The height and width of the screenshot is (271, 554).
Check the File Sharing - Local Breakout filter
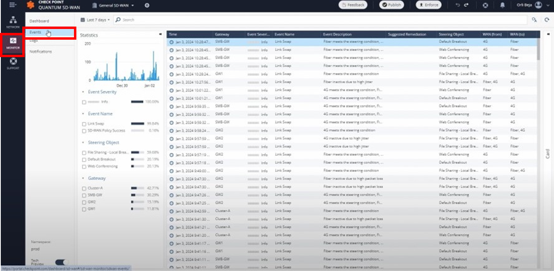[x=84, y=152]
